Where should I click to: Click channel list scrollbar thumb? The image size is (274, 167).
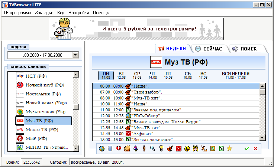point(76,107)
